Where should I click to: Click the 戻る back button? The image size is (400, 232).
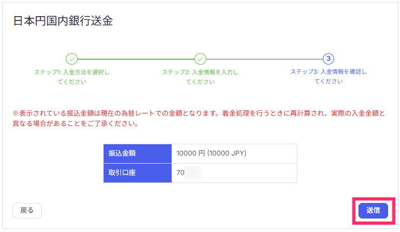[x=27, y=210]
